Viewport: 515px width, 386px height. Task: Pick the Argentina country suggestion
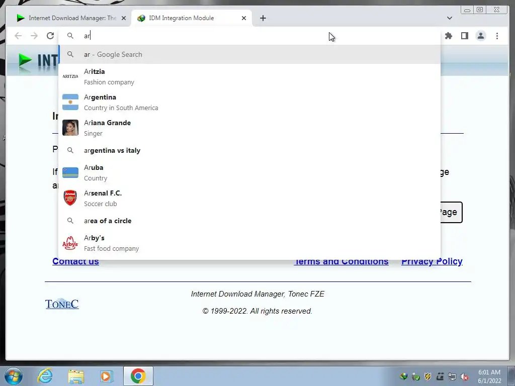(x=249, y=103)
